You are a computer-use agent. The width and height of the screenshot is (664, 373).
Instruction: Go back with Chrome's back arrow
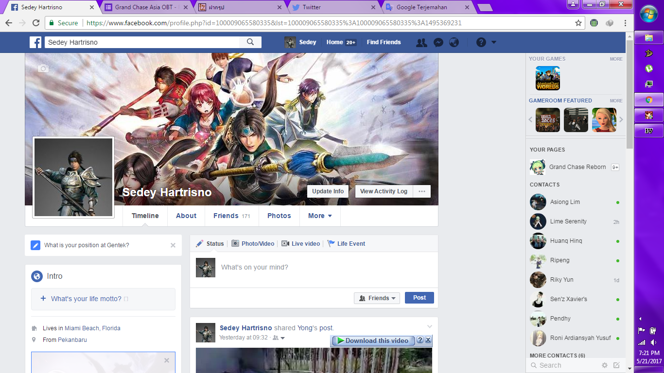point(9,23)
